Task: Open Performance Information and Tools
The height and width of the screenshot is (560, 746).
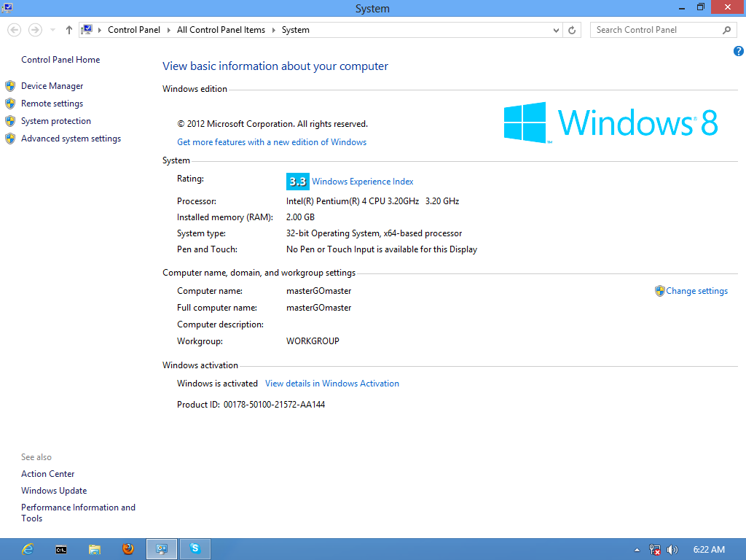Action: point(78,513)
